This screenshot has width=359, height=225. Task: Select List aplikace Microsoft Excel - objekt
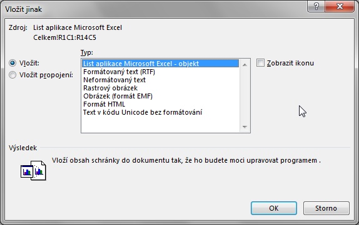click(x=160, y=64)
